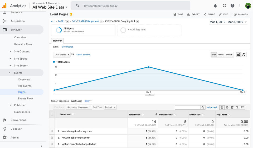Select the pivot table view icon
The height and width of the screenshot is (148, 253).
tap(242, 107)
